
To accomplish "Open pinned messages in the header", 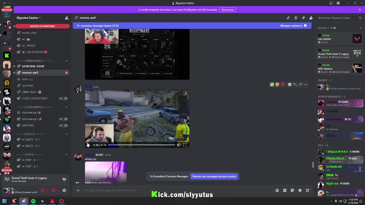I will (303, 18).
